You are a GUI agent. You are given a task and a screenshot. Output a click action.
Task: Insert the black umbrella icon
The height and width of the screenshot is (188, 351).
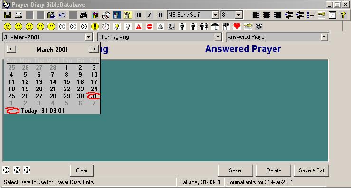coord(215,27)
